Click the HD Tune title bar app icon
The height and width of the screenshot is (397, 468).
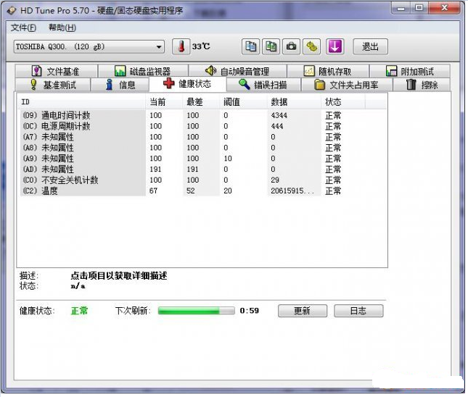(12, 11)
